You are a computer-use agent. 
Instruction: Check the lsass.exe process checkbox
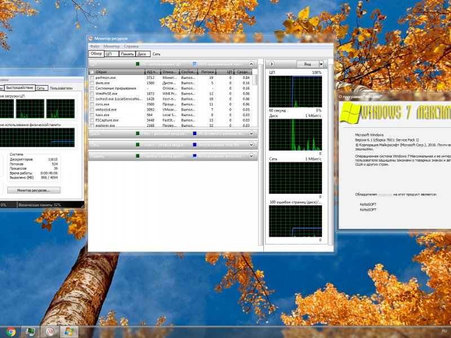(x=92, y=115)
